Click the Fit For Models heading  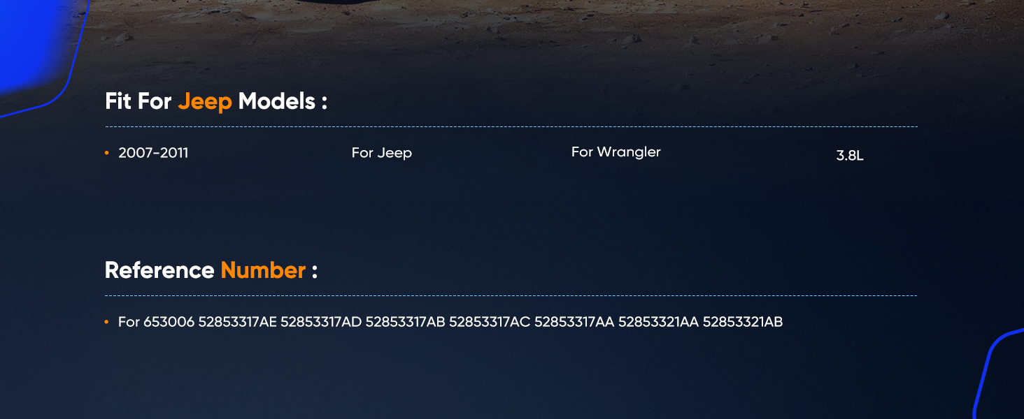pyautogui.click(x=216, y=102)
